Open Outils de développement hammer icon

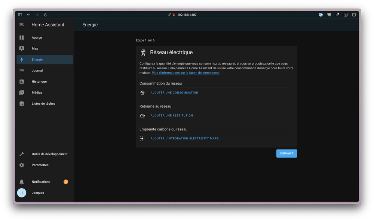coord(22,154)
